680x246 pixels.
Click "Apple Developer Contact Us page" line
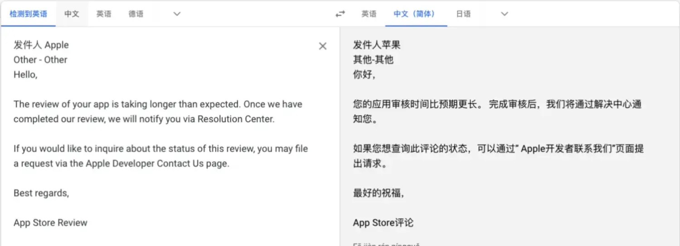click(121, 164)
